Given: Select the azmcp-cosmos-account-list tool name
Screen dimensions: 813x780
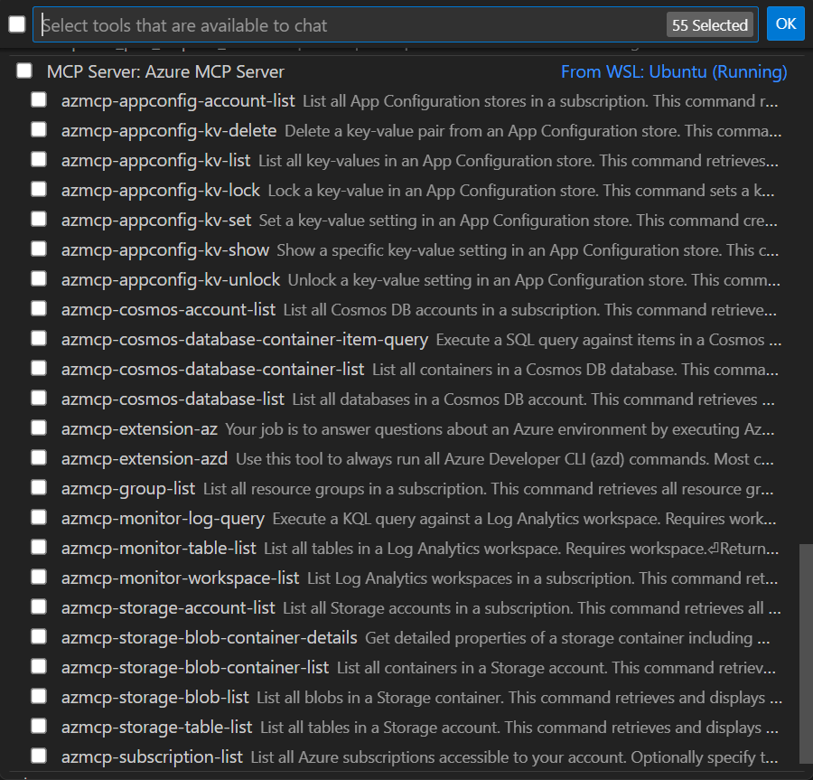Looking at the screenshot, I should 168,310.
